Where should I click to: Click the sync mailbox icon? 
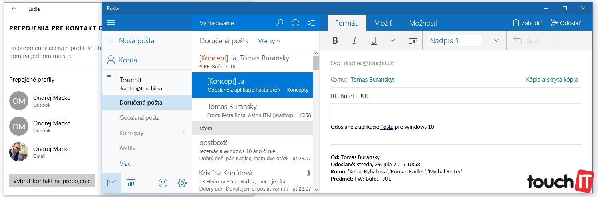pyautogui.click(x=296, y=23)
